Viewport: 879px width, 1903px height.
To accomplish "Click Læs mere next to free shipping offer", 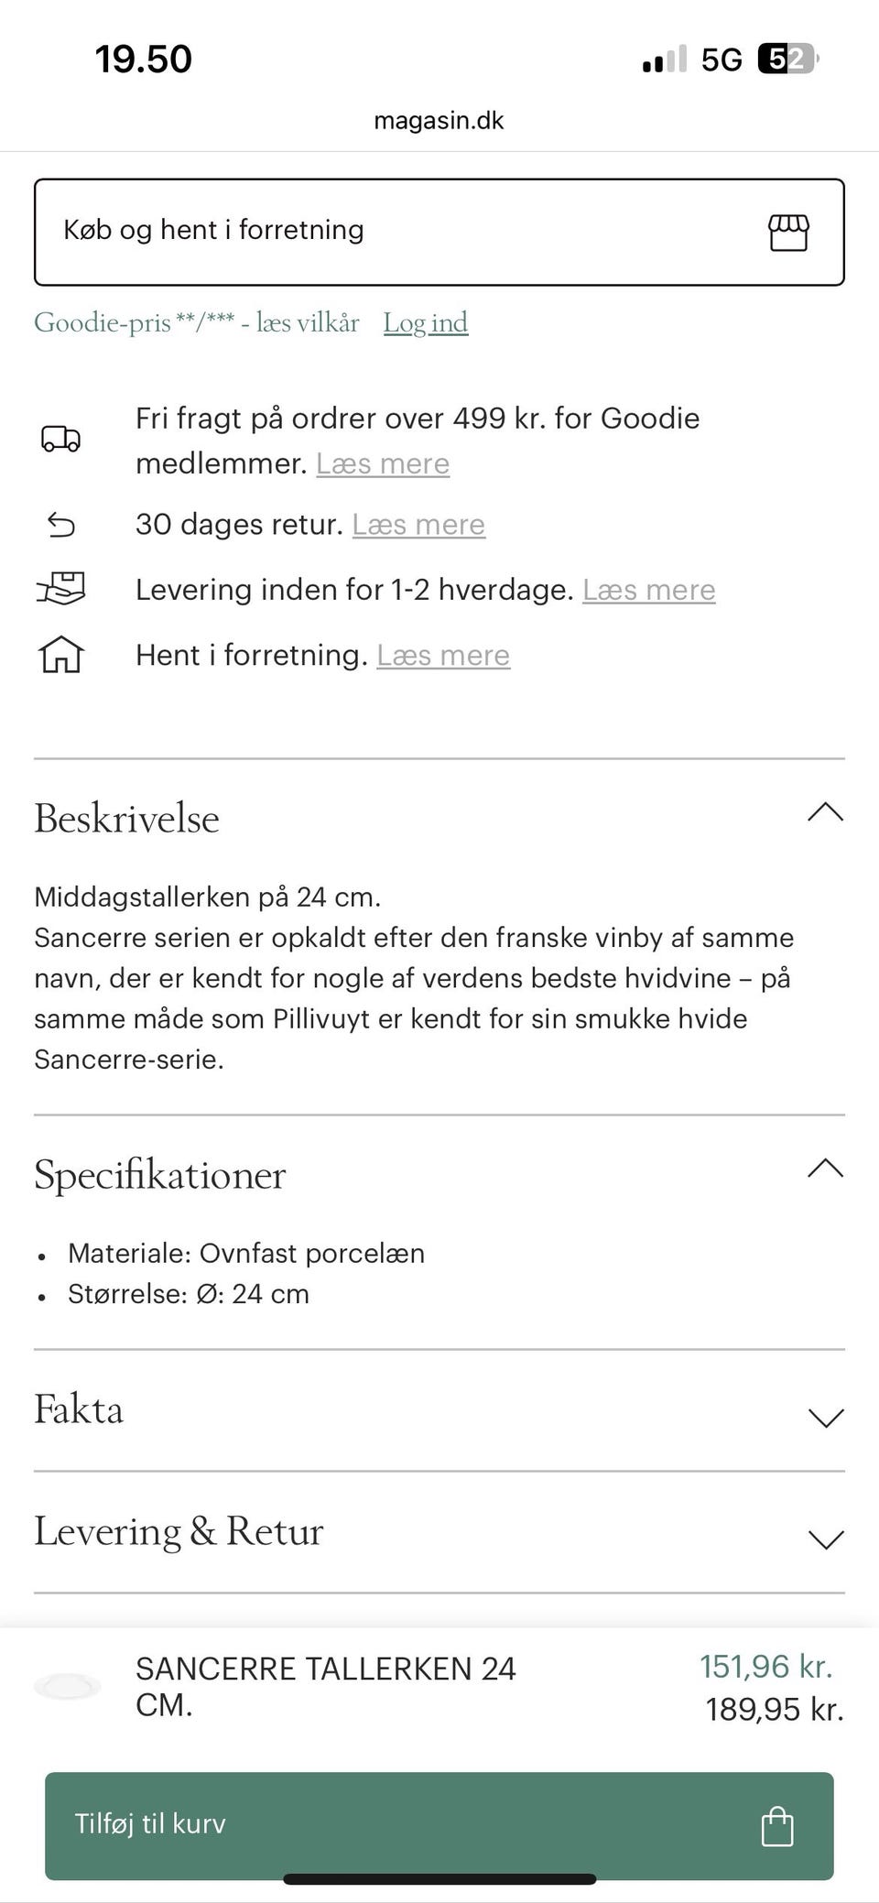I will [383, 464].
